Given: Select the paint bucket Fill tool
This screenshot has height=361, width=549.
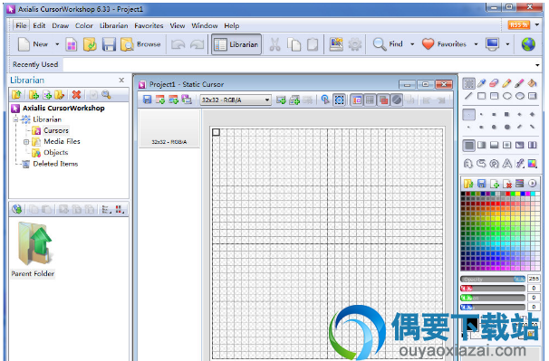Looking at the screenshot, I should [532, 83].
